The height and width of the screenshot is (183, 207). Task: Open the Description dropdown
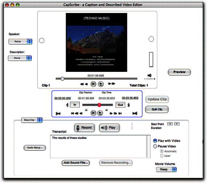point(20,58)
